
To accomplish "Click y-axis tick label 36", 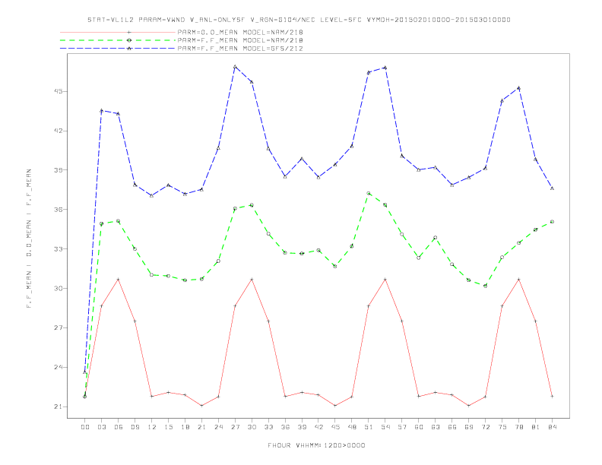I will (x=59, y=210).
